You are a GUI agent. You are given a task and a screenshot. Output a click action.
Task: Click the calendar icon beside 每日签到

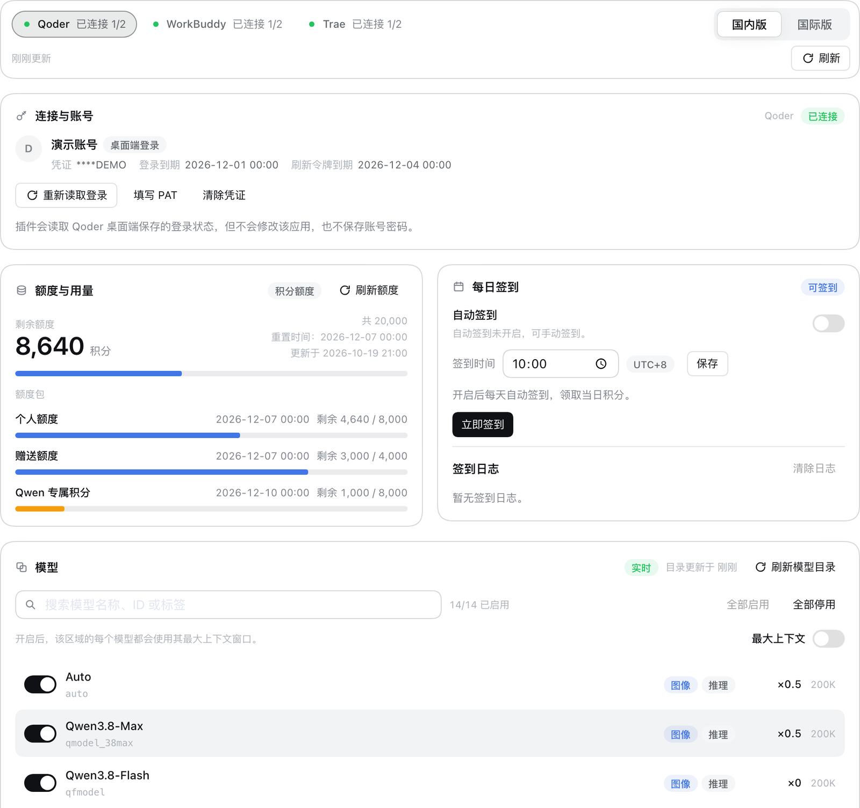pos(458,287)
